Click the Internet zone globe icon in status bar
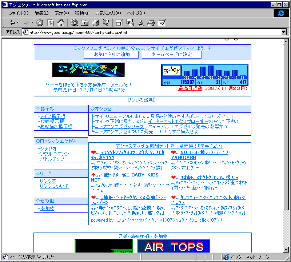 pyautogui.click(x=226, y=257)
